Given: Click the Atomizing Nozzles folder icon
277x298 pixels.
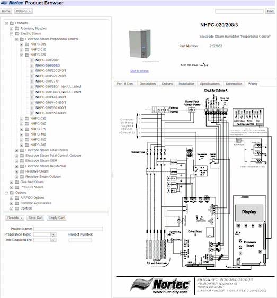Looking at the screenshot, I should pos(17,28).
